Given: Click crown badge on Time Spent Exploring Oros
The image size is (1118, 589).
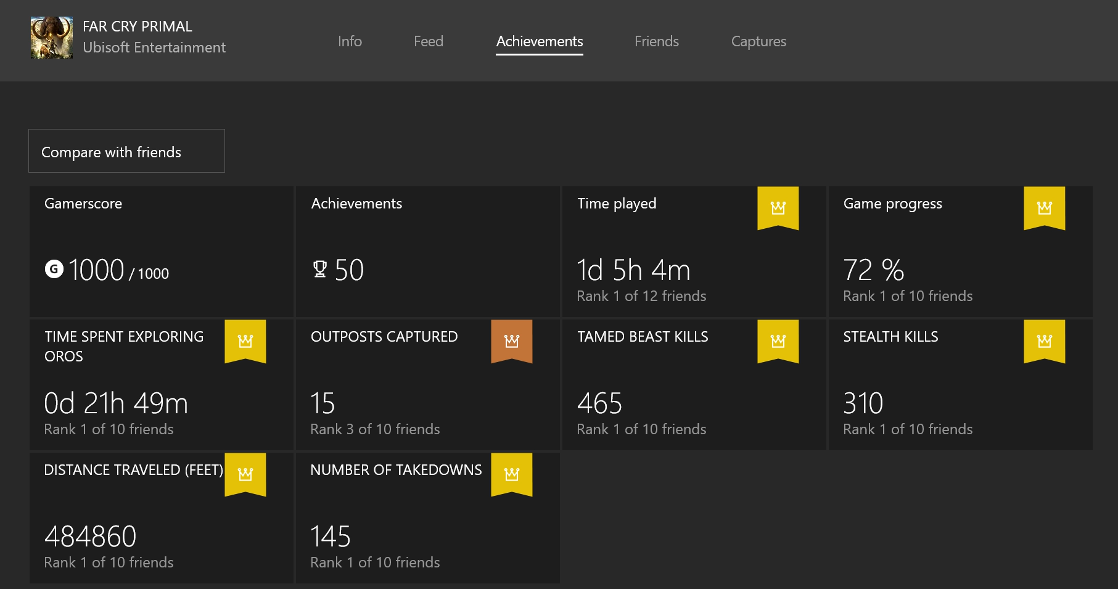Looking at the screenshot, I should tap(245, 341).
